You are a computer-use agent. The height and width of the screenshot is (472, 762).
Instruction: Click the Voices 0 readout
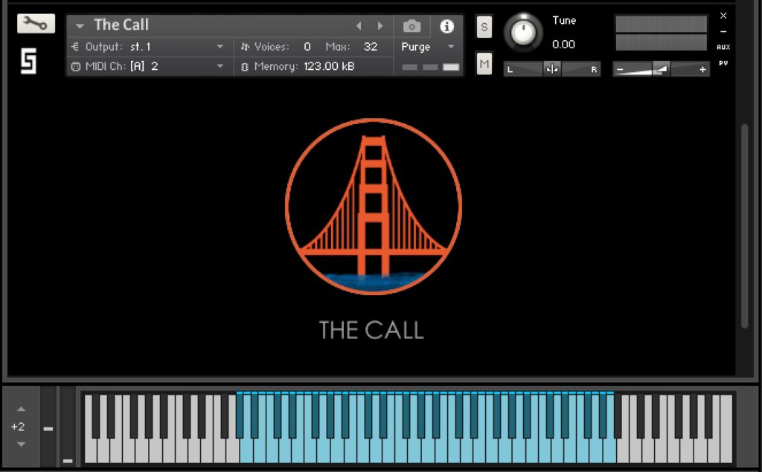click(x=276, y=47)
